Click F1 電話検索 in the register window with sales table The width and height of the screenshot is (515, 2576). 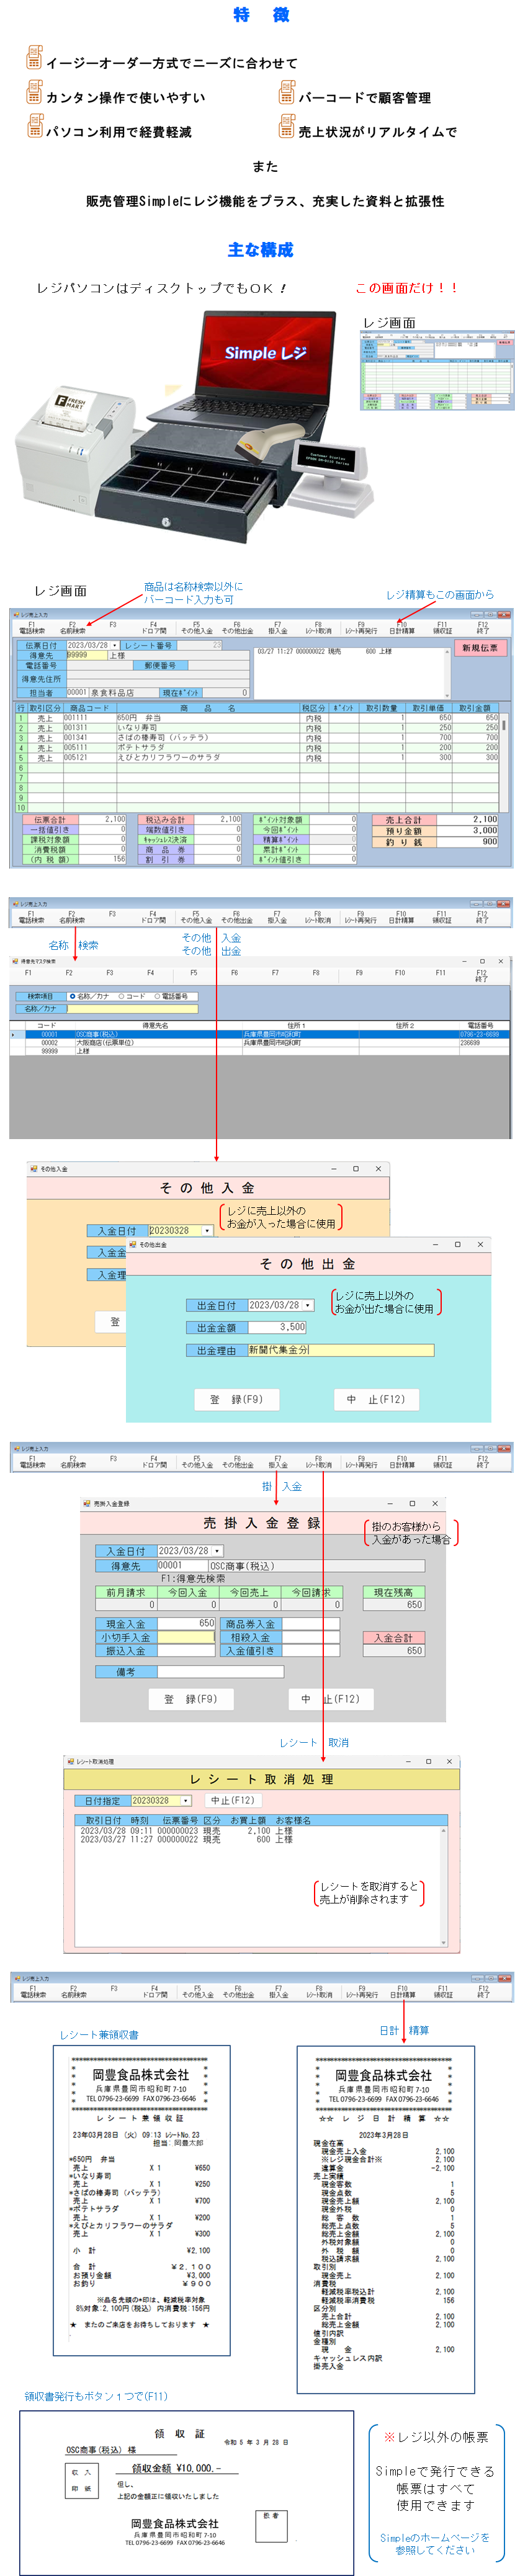click(x=31, y=628)
